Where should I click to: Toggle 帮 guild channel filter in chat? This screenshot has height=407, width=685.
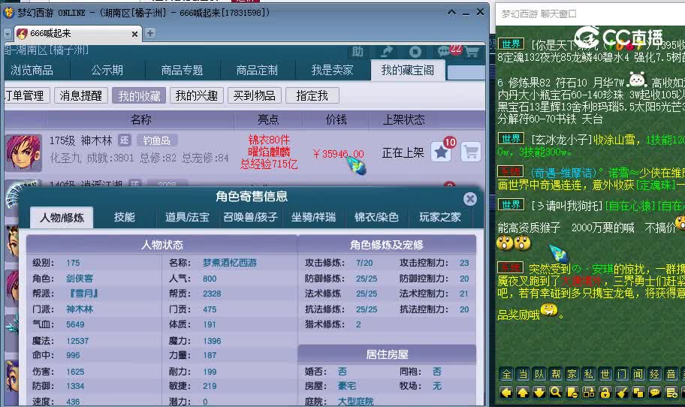(x=556, y=374)
